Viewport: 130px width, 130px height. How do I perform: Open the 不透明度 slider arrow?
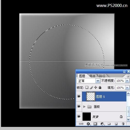[x=127, y=81]
